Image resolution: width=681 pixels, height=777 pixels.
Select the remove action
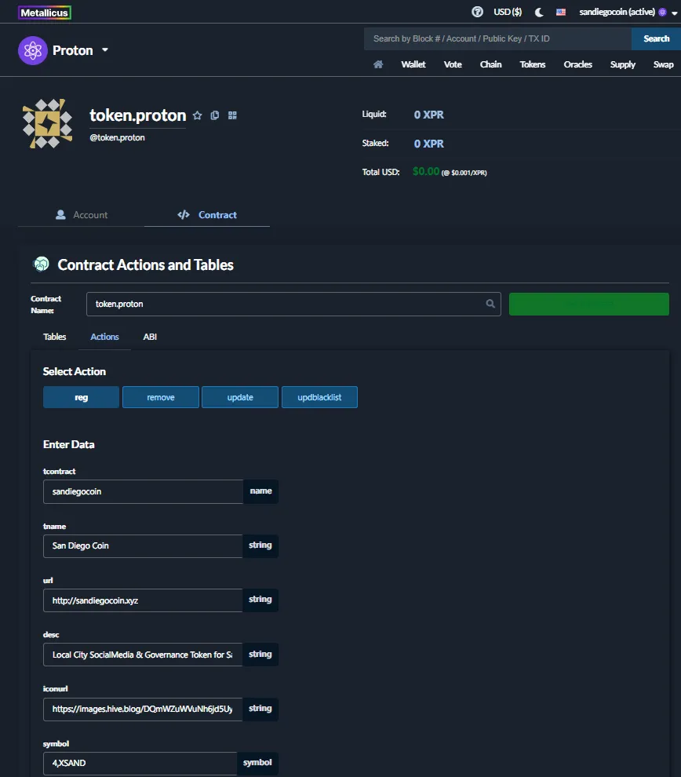[161, 397]
